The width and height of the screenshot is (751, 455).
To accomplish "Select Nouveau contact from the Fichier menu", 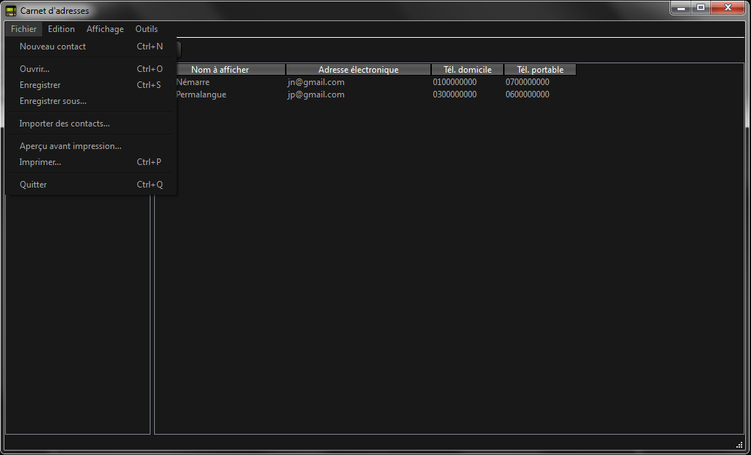I will pyautogui.click(x=52, y=47).
